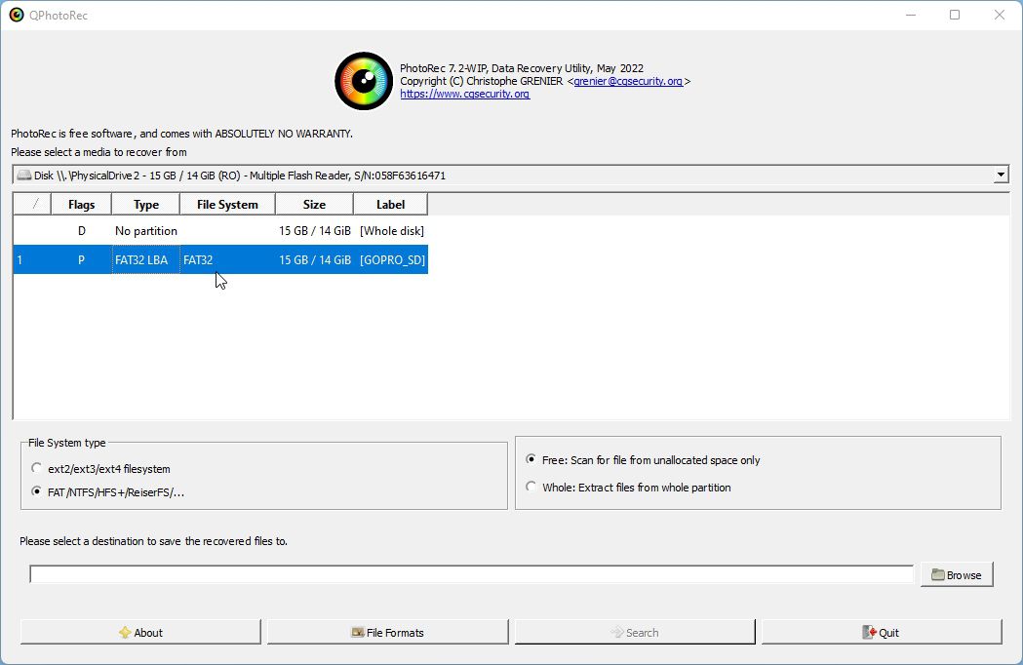Open the grenier@cgsecurity.org email link

(628, 81)
